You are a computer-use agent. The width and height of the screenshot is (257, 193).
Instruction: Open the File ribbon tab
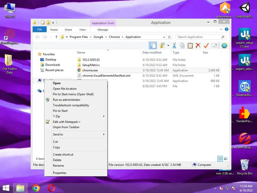[39, 29]
